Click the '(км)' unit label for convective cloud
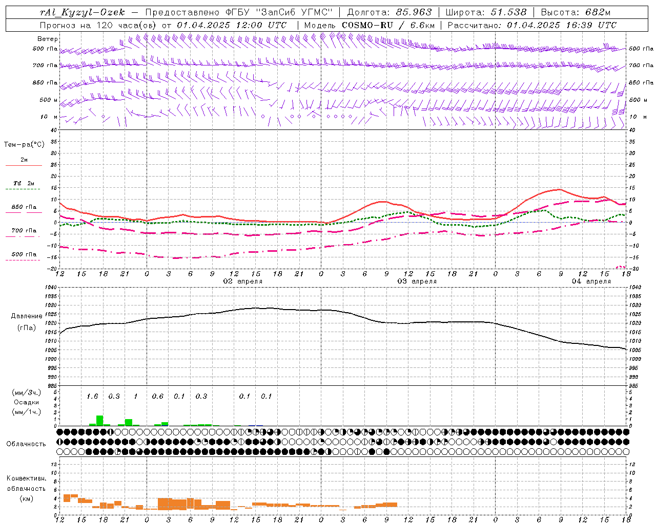 click(x=27, y=498)
